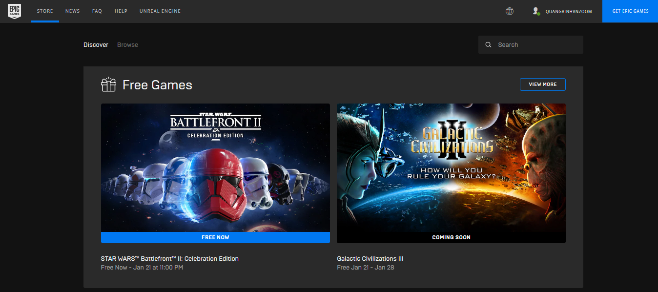Select the Discover tab
Image resolution: width=658 pixels, height=292 pixels.
click(96, 45)
